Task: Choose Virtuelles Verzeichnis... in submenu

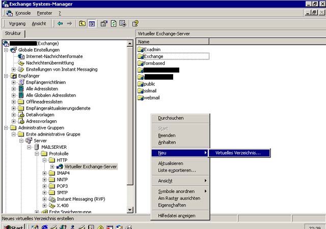Action: pos(239,153)
